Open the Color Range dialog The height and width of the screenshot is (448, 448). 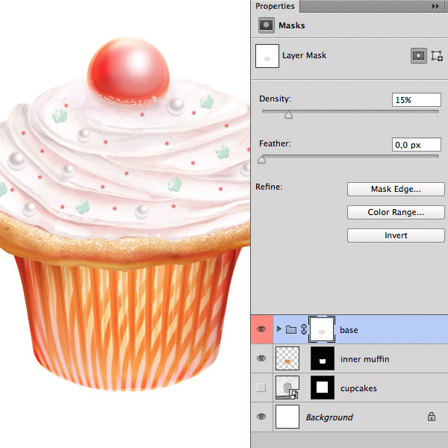point(396,212)
